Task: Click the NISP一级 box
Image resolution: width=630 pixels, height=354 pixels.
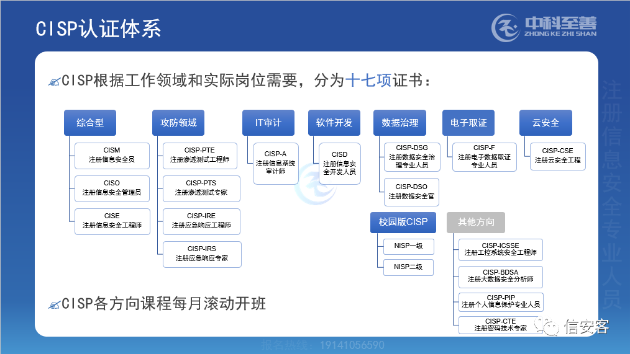Action: pos(409,246)
